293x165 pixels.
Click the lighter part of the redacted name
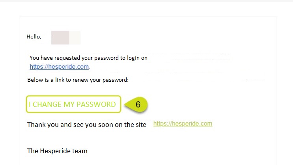coord(75,38)
